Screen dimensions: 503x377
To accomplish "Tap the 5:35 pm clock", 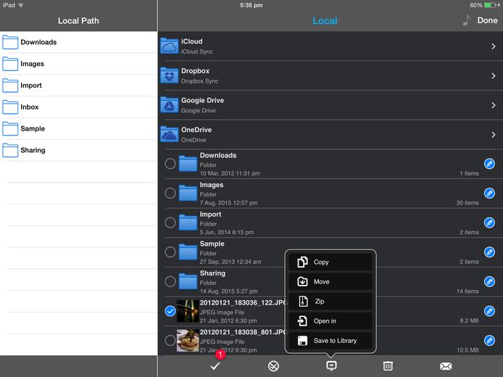I will (251, 5).
